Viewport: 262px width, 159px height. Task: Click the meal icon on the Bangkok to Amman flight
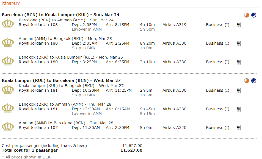[x=239, y=109]
